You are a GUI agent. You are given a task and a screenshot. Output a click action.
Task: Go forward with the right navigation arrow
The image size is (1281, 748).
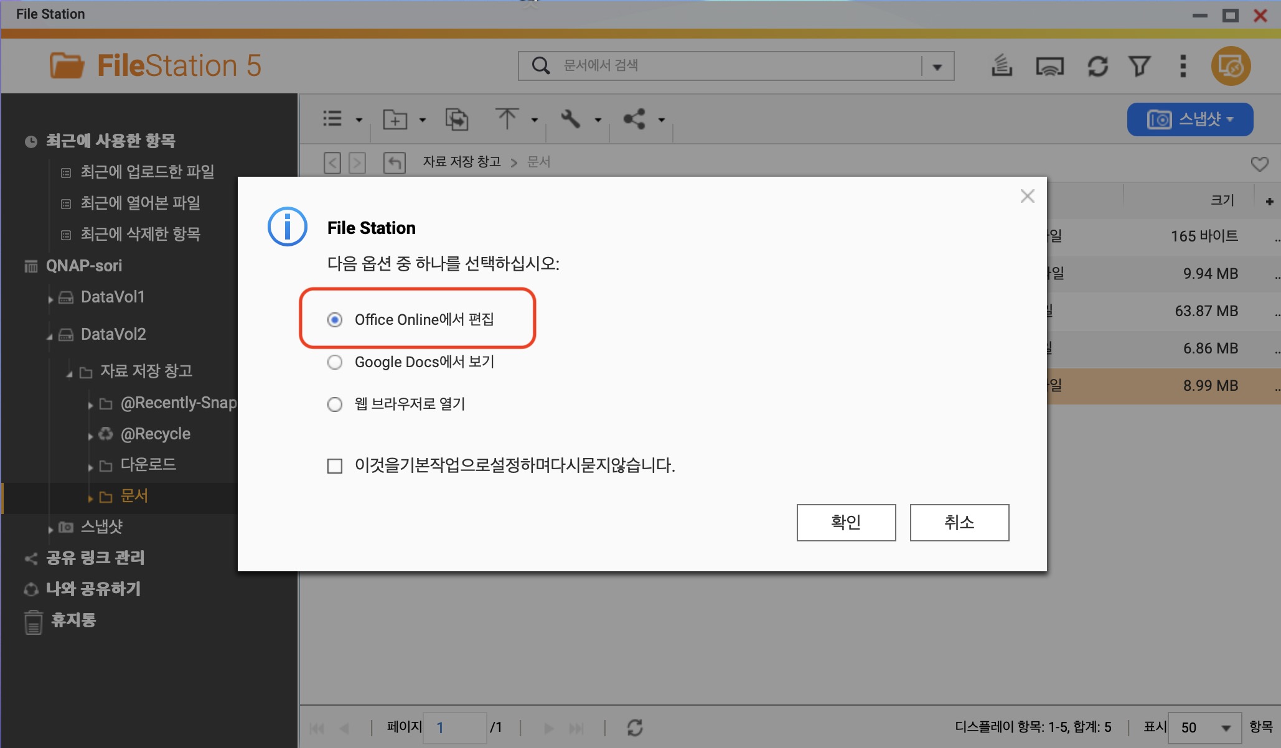(357, 163)
